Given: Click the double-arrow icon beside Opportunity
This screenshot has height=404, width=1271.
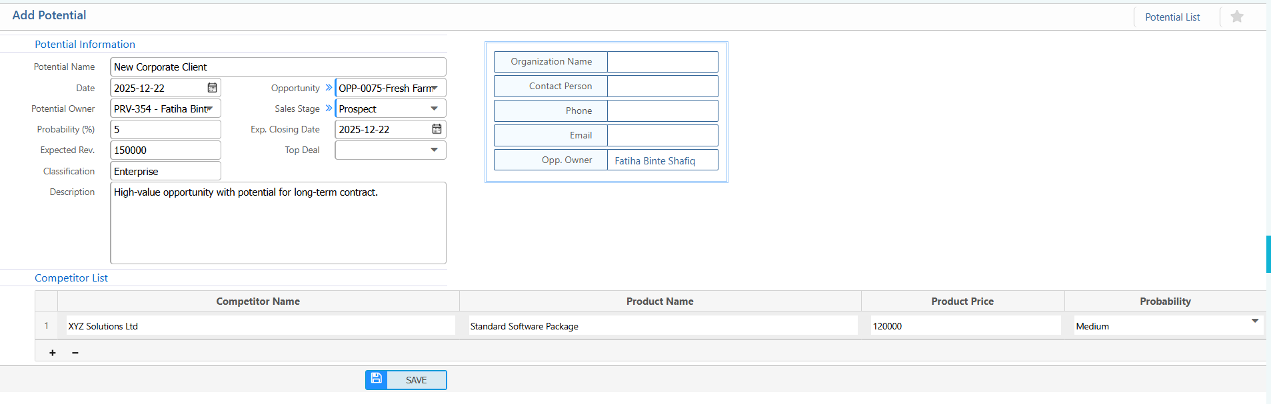Looking at the screenshot, I should click(x=329, y=88).
